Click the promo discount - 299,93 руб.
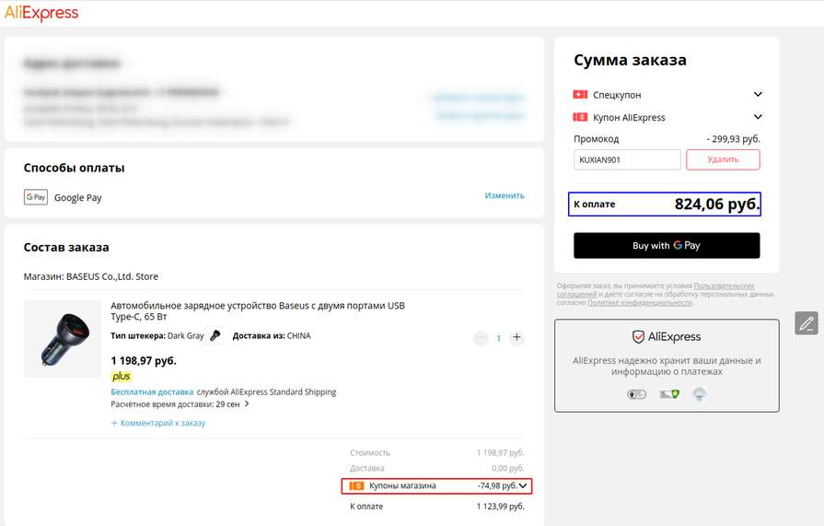This screenshot has height=526, width=824. tap(733, 139)
